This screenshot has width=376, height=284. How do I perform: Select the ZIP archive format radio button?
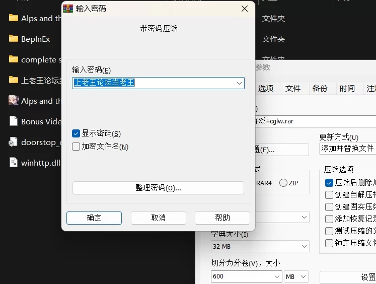point(283,183)
